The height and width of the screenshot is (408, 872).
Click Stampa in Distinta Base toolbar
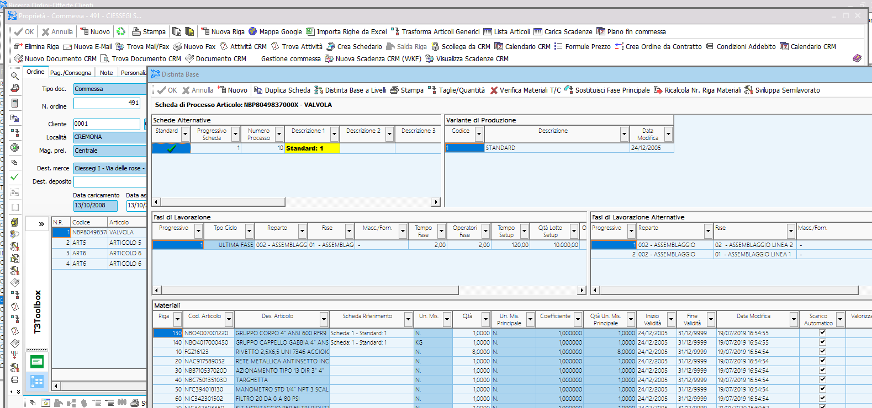407,90
